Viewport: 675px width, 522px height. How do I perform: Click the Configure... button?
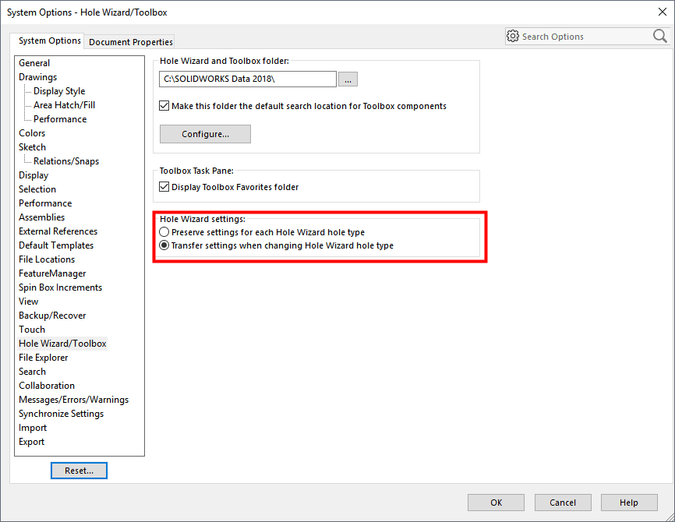205,134
